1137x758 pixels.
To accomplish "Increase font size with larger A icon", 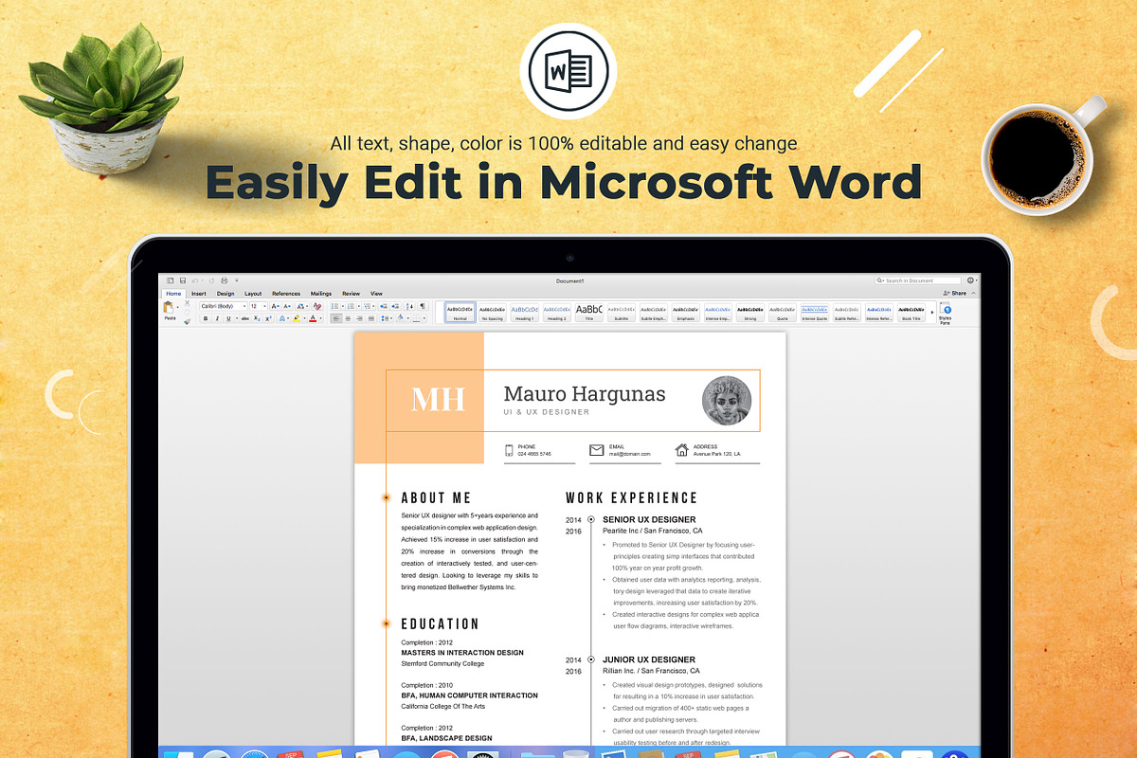I will (x=275, y=306).
